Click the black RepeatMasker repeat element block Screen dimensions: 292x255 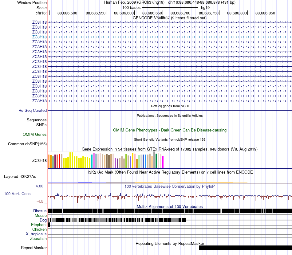(x=245, y=248)
